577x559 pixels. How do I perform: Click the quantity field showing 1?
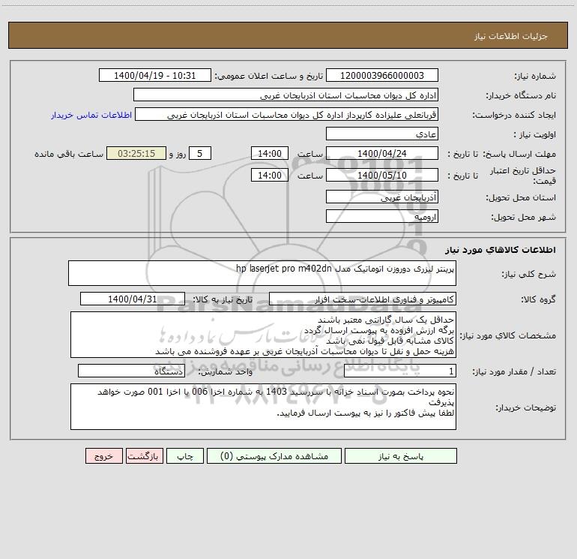[400, 371]
